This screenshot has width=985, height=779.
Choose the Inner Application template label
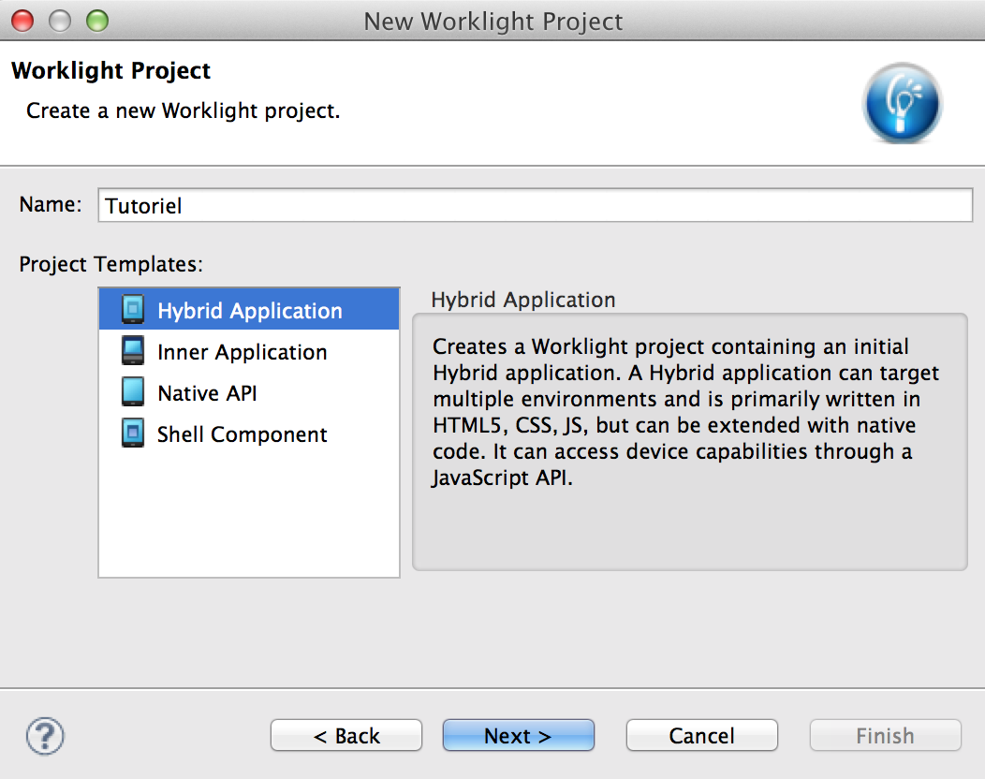point(243,352)
